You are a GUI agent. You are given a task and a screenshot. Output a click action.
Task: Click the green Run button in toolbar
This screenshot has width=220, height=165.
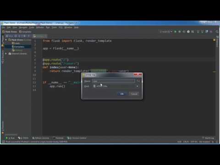coord(175,32)
